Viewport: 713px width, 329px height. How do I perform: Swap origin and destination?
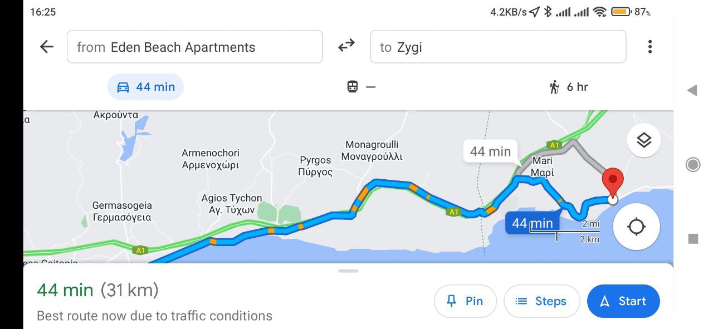[346, 46]
